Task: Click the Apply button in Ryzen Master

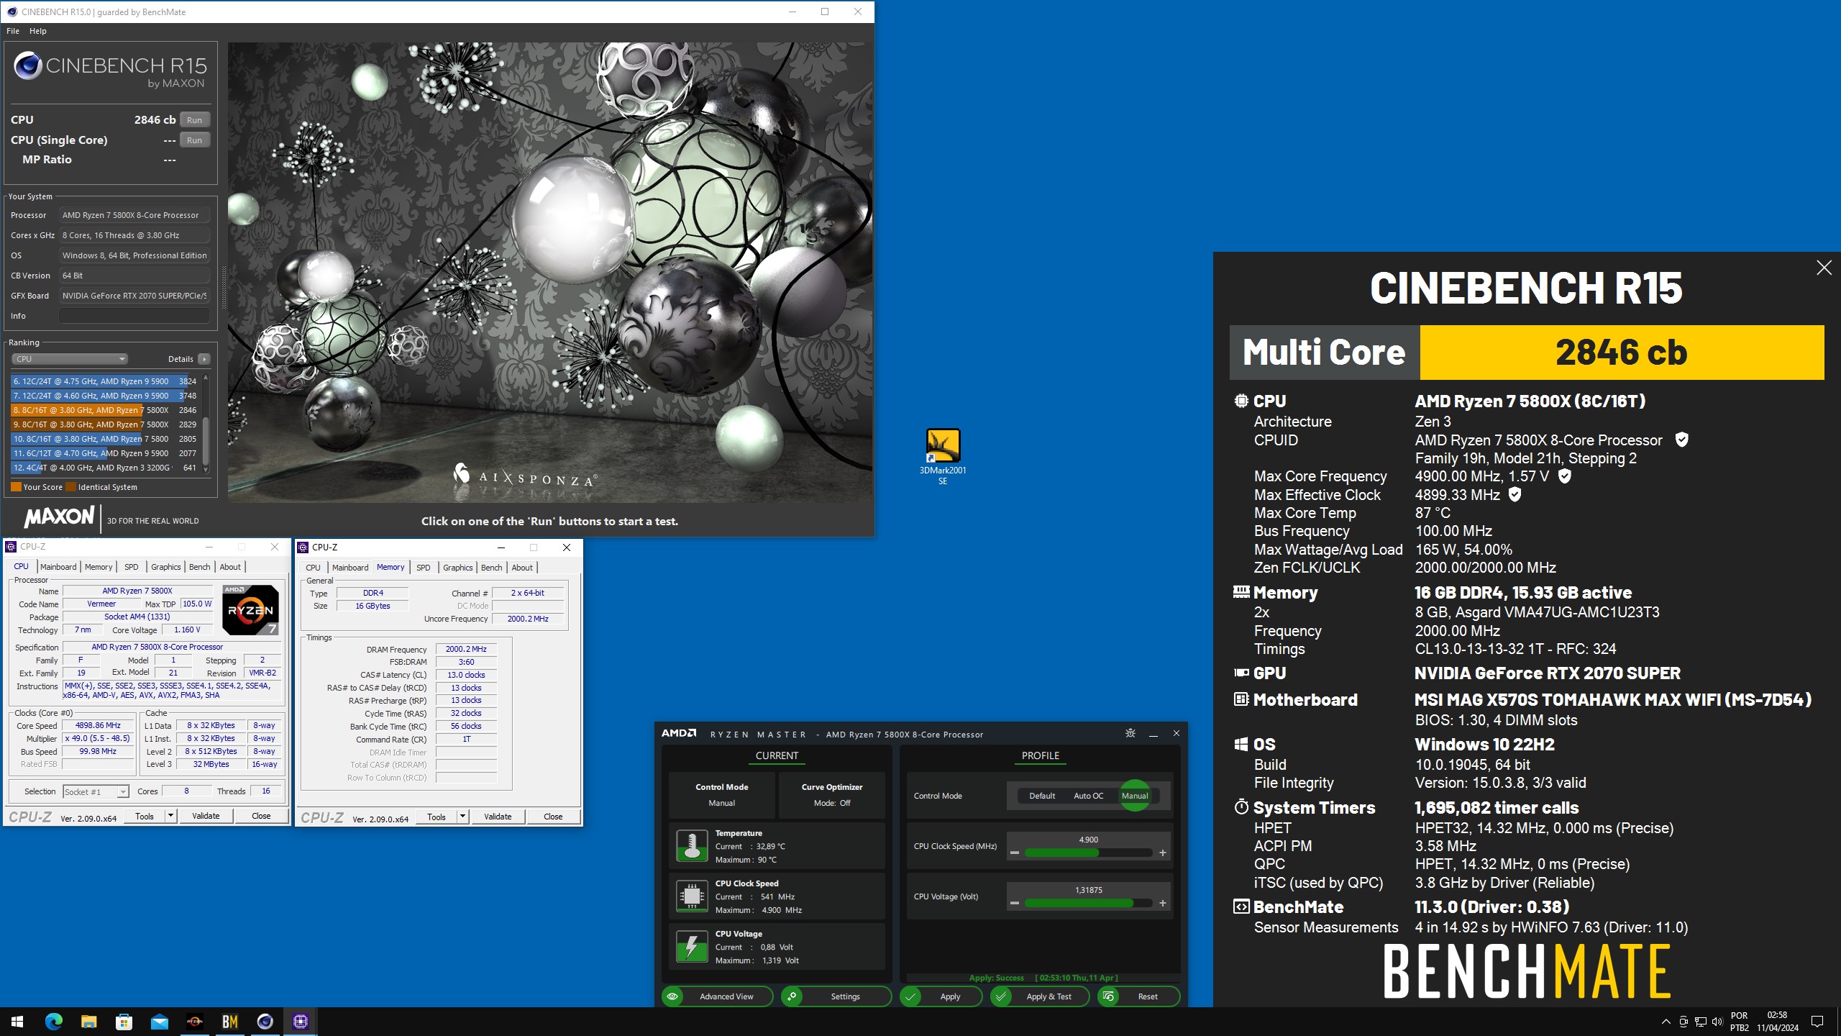Action: tap(941, 996)
